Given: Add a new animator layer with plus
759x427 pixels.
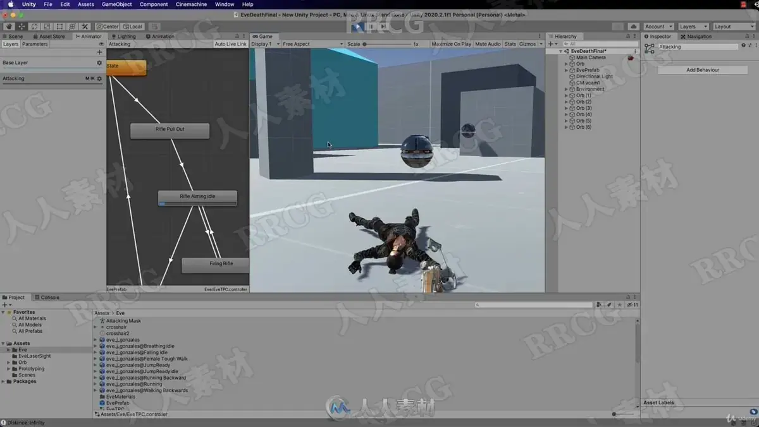Looking at the screenshot, I should click(x=99, y=52).
